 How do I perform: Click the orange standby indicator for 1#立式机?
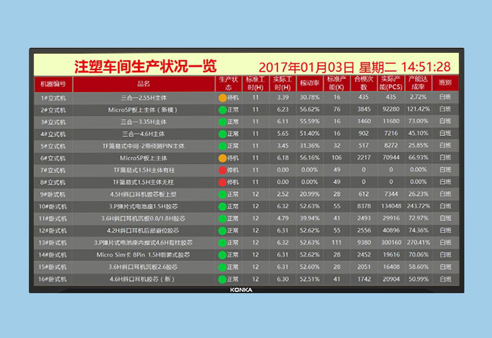tap(222, 98)
